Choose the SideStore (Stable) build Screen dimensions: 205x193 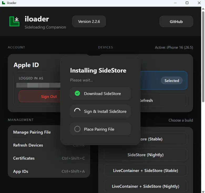tap(164, 139)
